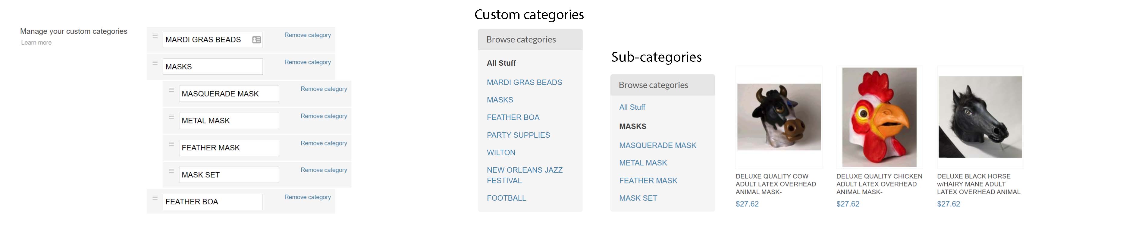Remove the MASK SET subcategory

pos(324,170)
